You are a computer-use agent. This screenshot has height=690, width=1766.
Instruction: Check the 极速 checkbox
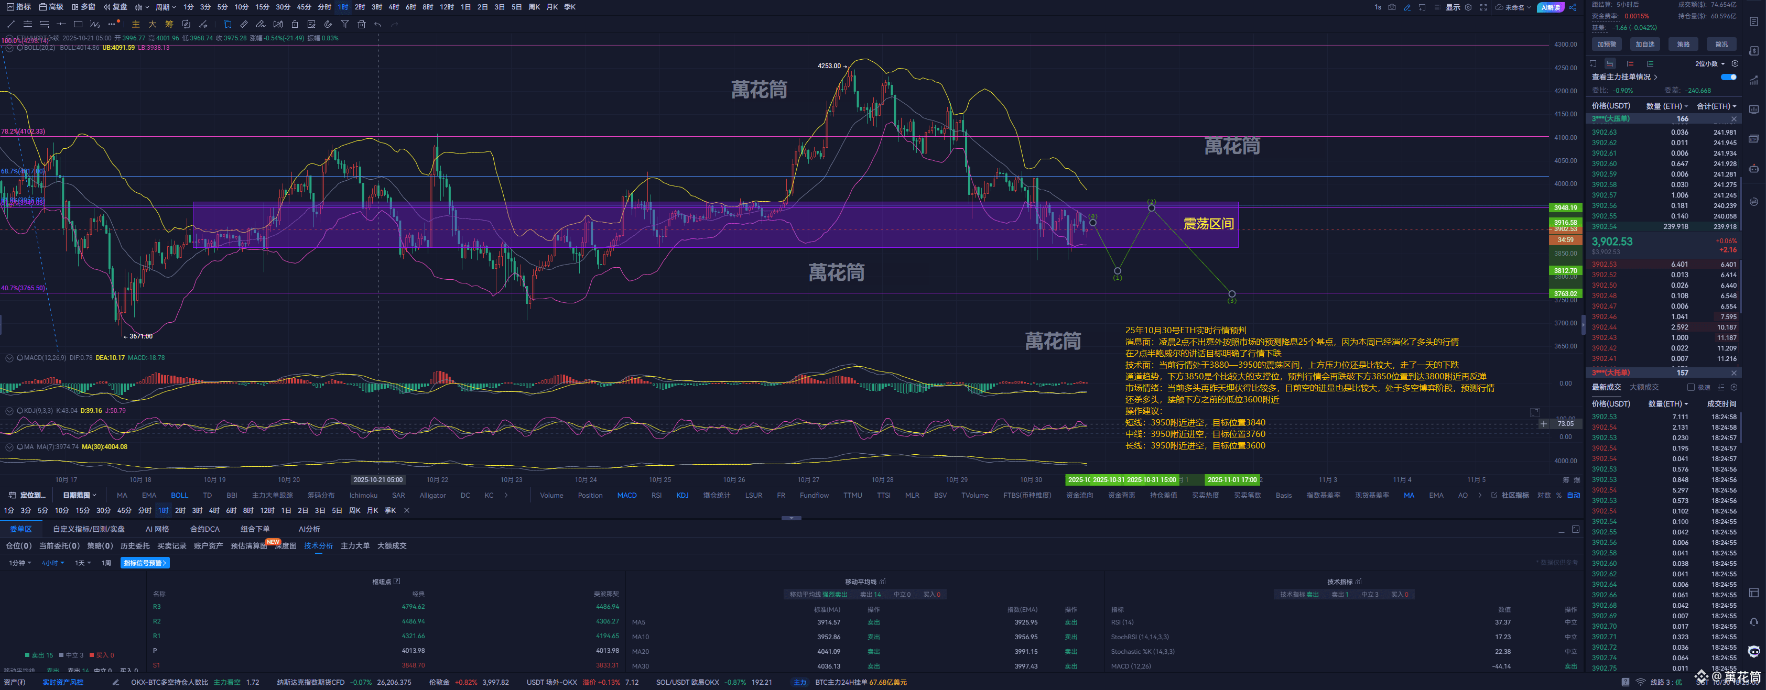click(x=1691, y=387)
